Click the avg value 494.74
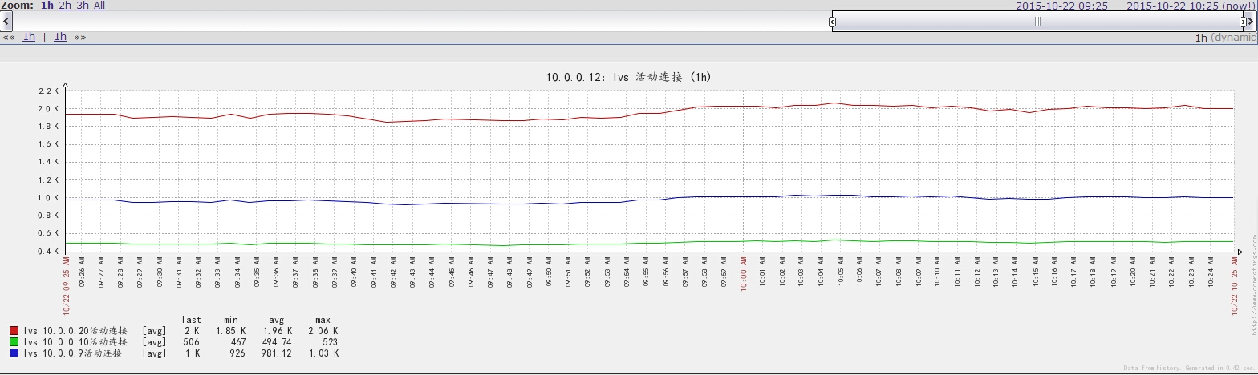The width and height of the screenshot is (1258, 375). pyautogui.click(x=277, y=341)
